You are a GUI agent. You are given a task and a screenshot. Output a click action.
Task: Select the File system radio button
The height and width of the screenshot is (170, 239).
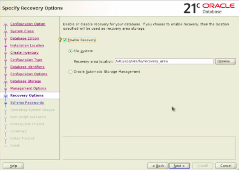(x=70, y=51)
